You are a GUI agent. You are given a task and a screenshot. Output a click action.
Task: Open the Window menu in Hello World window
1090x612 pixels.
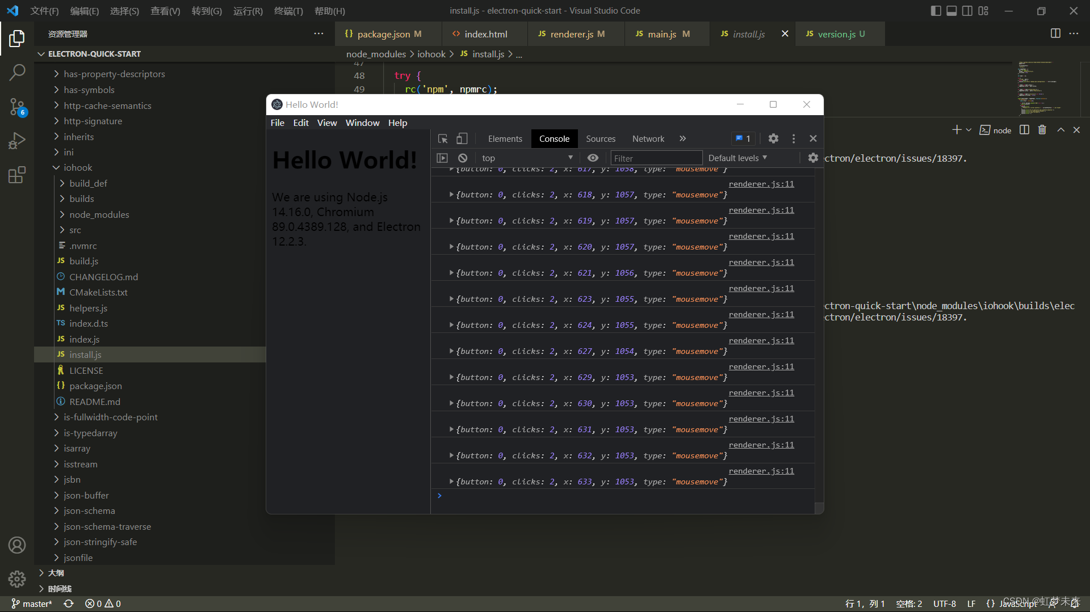pos(362,123)
